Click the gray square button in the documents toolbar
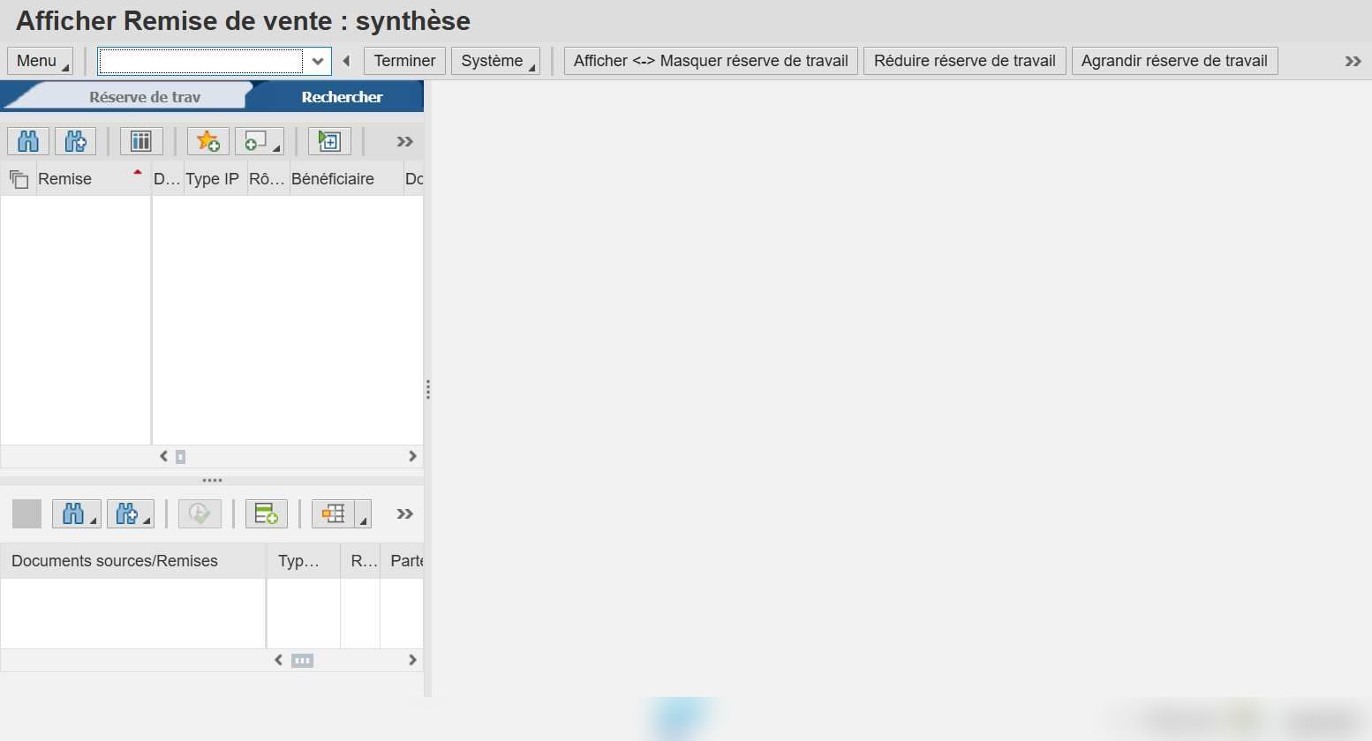 coord(26,513)
